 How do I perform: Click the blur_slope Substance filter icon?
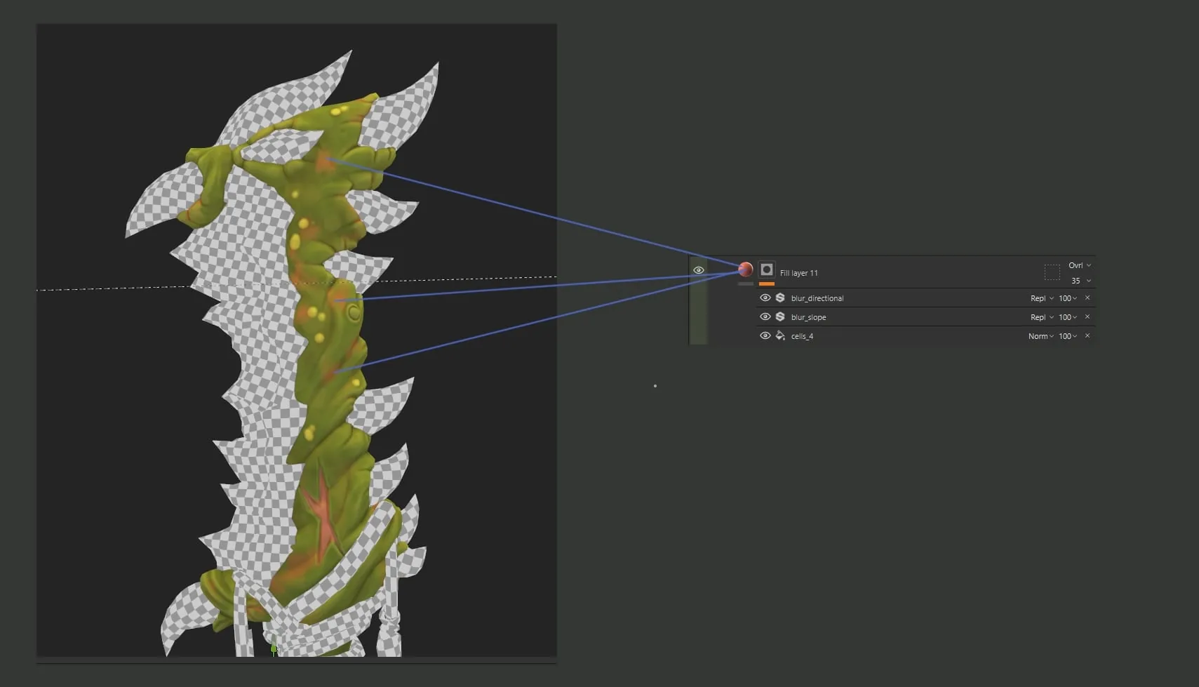click(x=780, y=316)
